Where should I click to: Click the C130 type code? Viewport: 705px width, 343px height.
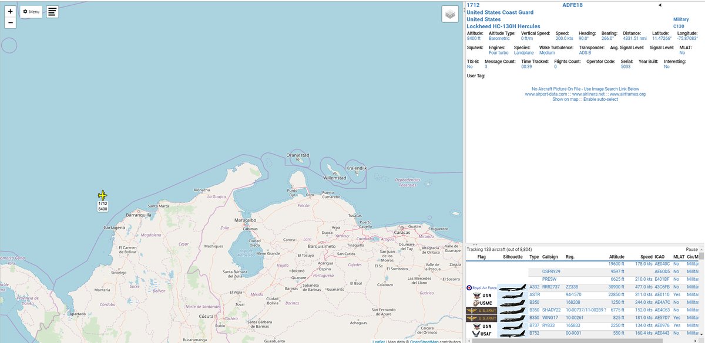[679, 26]
